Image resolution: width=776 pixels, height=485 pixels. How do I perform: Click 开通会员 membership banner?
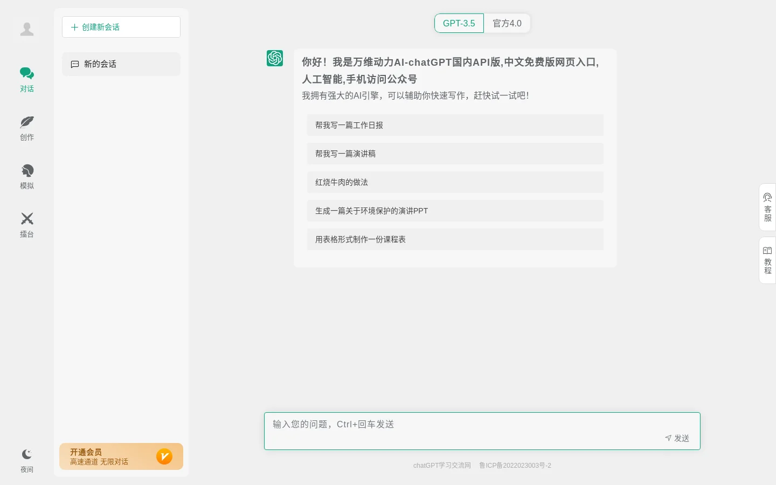(121, 456)
